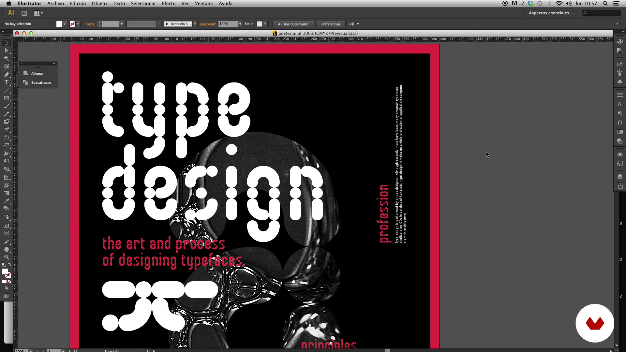The image size is (626, 352).
Task: Reset to default fill and stroke
Action: tap(4, 265)
